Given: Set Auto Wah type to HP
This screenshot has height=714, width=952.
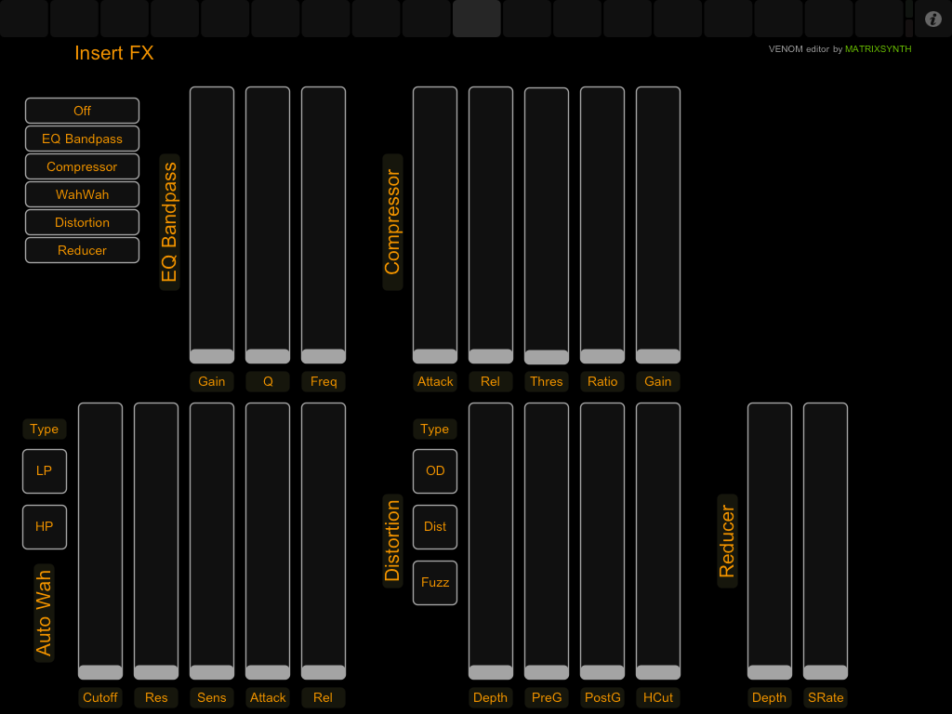Looking at the screenshot, I should pyautogui.click(x=45, y=527).
